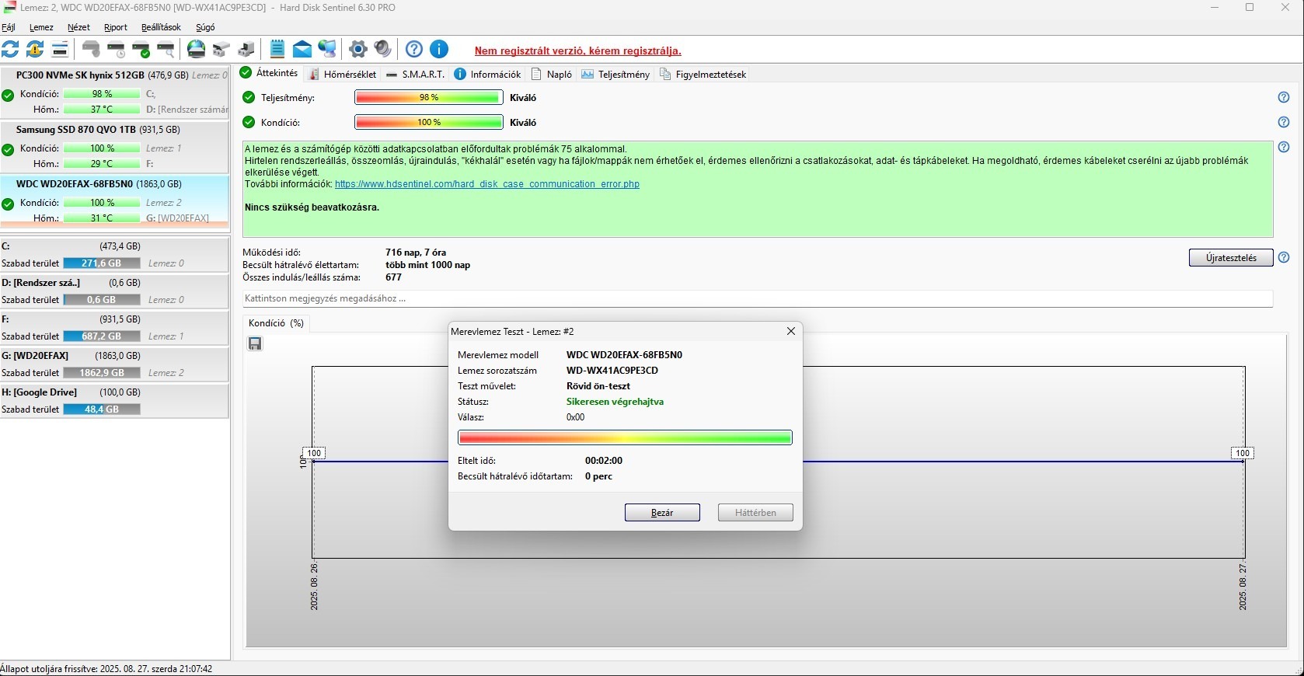Image resolution: width=1304 pixels, height=676 pixels.
Task: Click help icon next to Újratesztelés button
Action: (x=1284, y=257)
